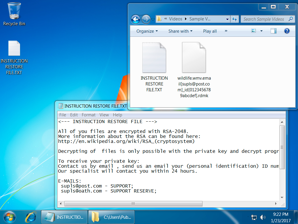This screenshot has width=298, height=224.
Task: Click the Notepad horizontal scrollbar thumb
Action: coord(133,204)
